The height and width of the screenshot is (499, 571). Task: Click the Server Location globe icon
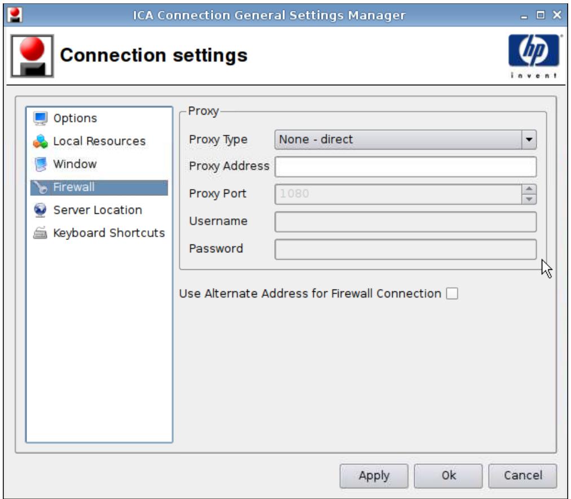[40, 210]
